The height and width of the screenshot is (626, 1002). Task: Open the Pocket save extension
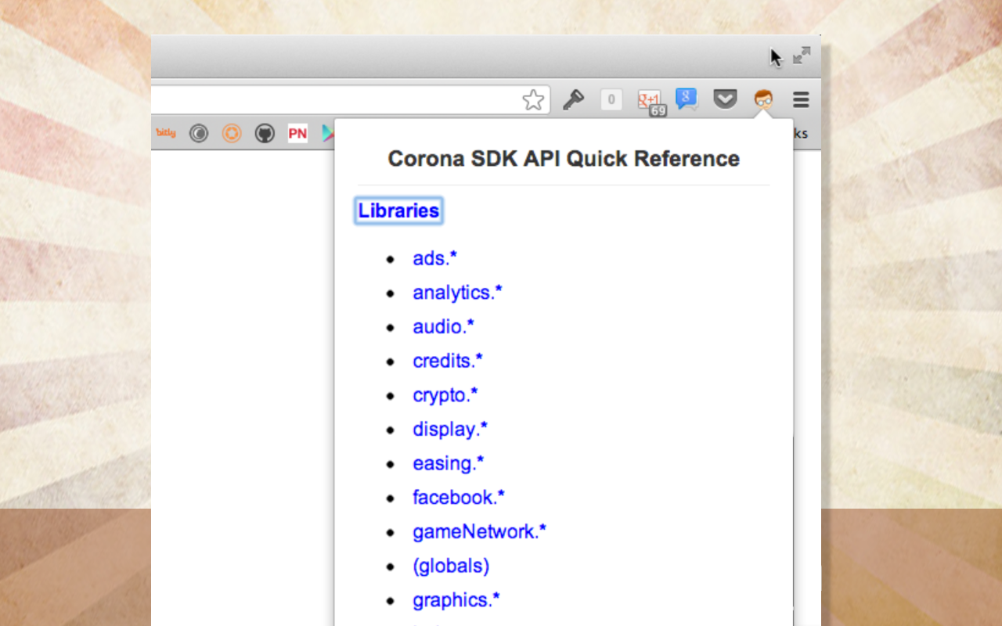pyautogui.click(x=725, y=99)
